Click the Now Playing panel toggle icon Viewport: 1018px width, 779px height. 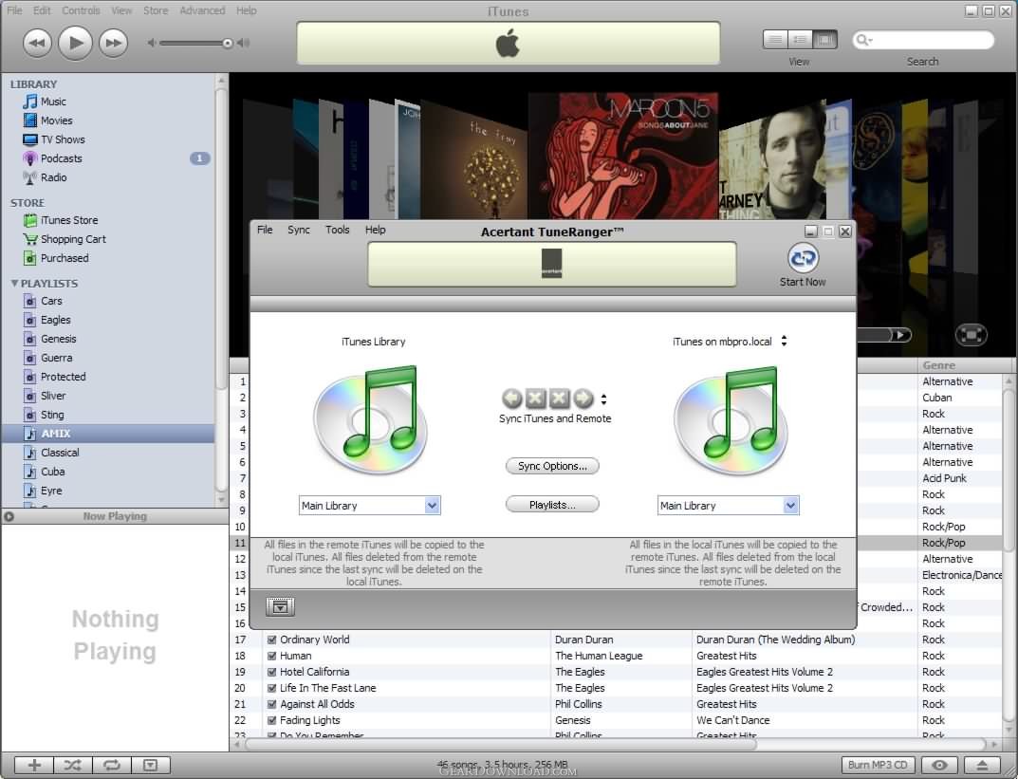click(9, 517)
